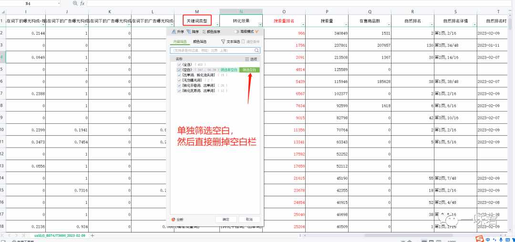Image resolution: width=515 pixels, height=242 pixels.
Task: Expand the Name Box dropdown arrow
Action: pyautogui.click(x=59, y=3)
